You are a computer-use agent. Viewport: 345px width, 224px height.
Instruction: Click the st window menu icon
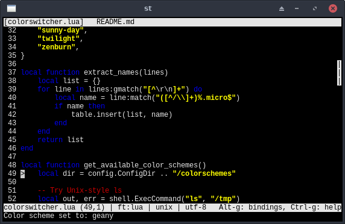[x=11, y=8]
